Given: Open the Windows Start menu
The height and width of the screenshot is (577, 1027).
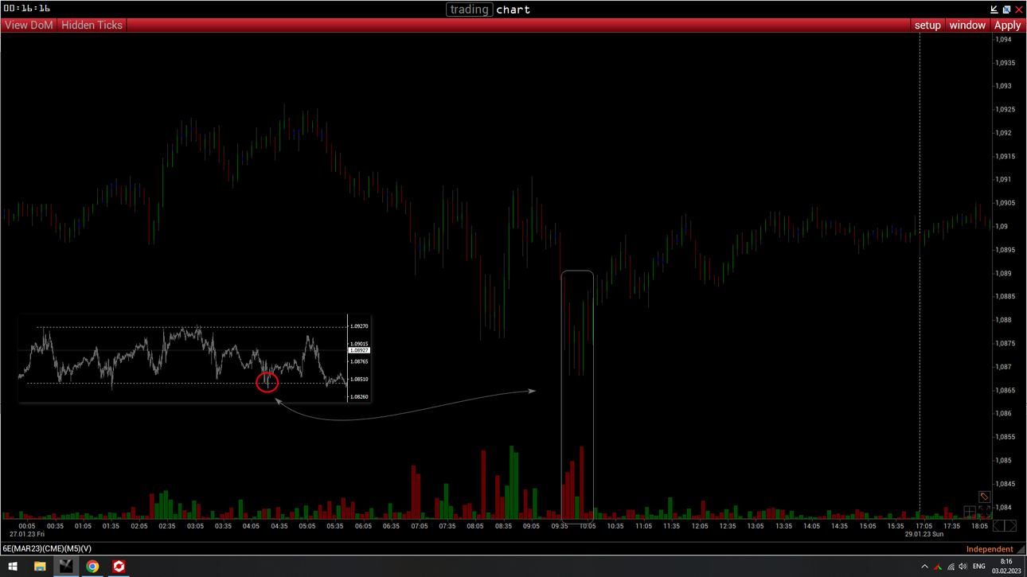Looking at the screenshot, I should pyautogui.click(x=13, y=567).
